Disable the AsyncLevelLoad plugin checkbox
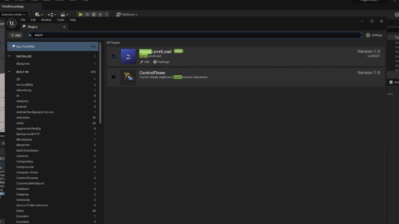 (113, 56)
